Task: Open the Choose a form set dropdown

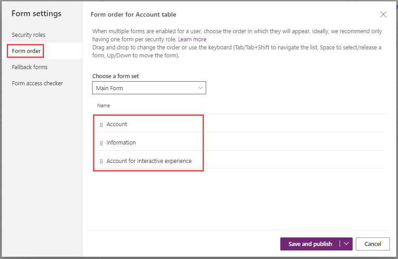Action: tap(149, 88)
